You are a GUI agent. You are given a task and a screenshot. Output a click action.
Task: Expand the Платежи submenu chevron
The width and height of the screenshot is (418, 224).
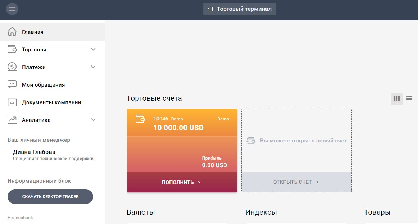(94, 67)
